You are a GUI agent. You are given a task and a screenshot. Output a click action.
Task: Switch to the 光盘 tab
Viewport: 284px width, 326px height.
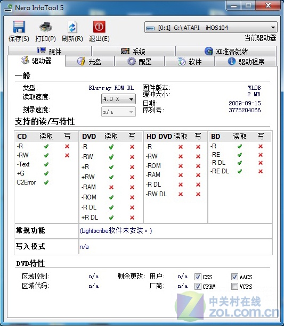point(90,61)
